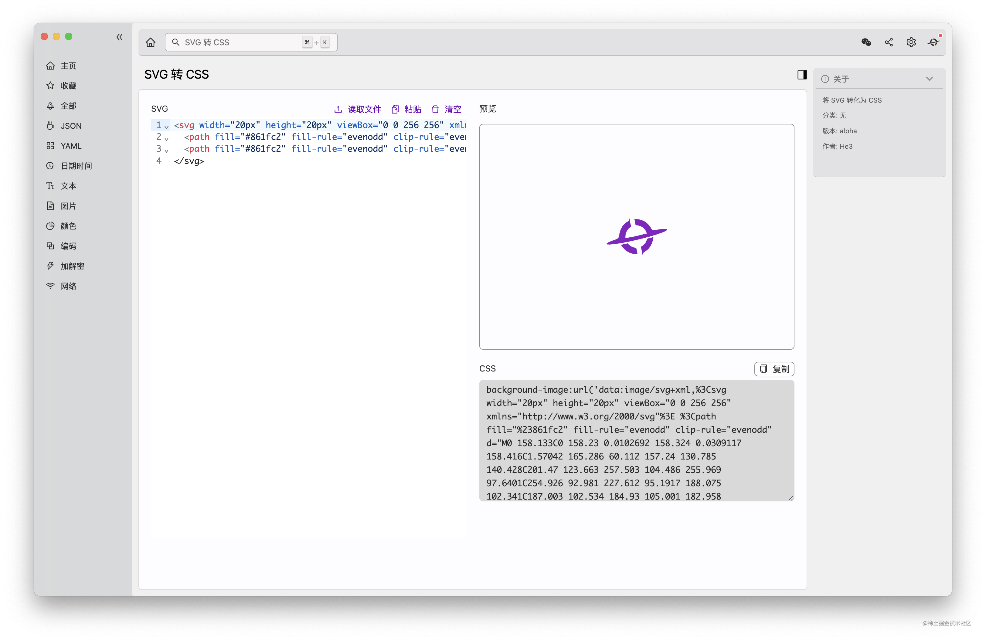Click the planet logo icon with red dot
This screenshot has width=986, height=641.
933,42
